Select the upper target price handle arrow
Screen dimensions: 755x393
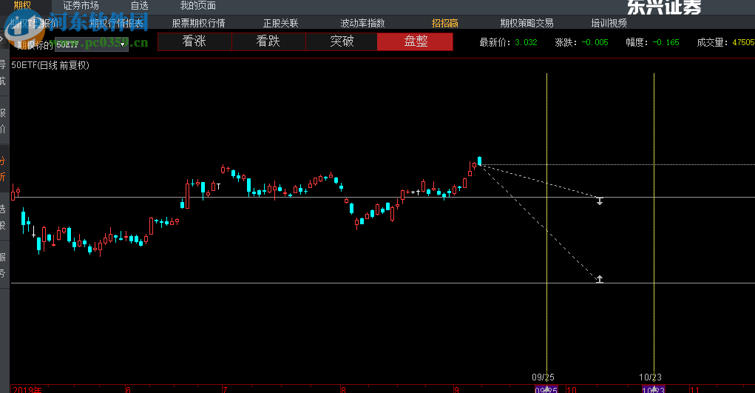click(600, 201)
